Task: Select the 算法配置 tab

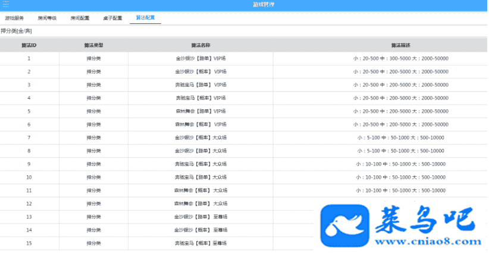Action: 145,18
